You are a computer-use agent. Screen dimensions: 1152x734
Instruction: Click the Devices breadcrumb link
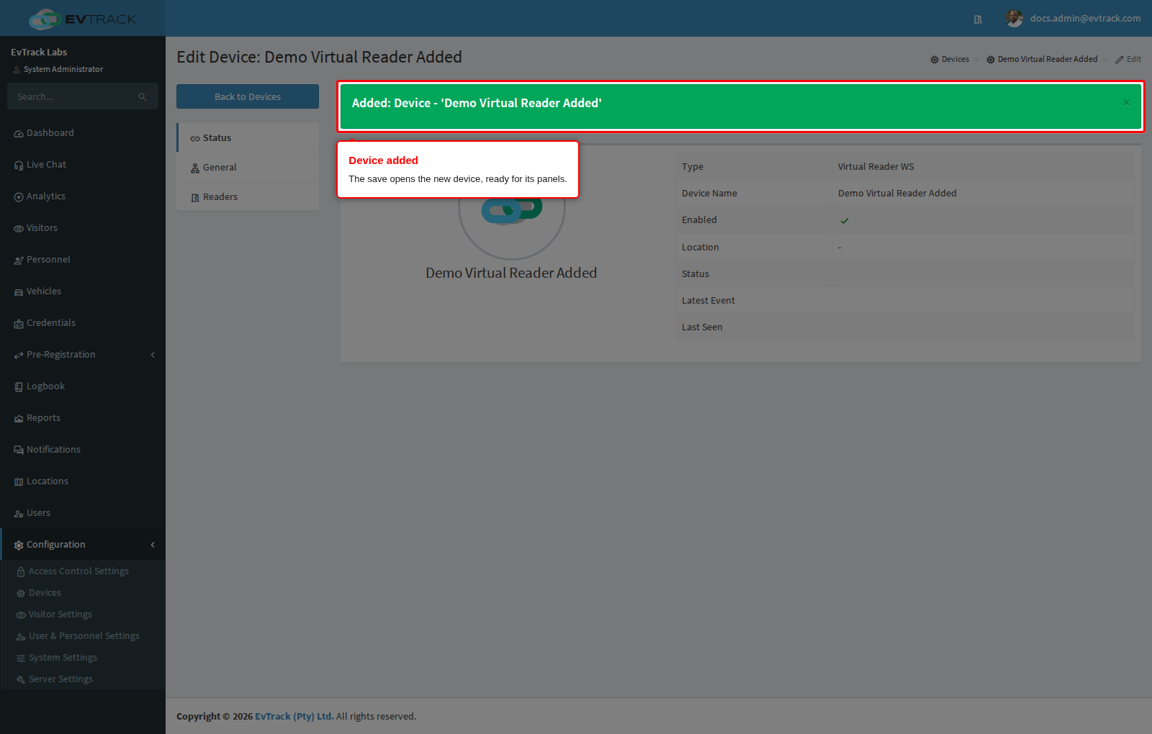tap(950, 59)
